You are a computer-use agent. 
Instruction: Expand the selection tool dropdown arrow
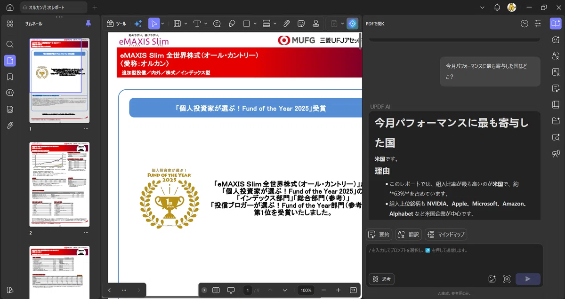tap(162, 24)
